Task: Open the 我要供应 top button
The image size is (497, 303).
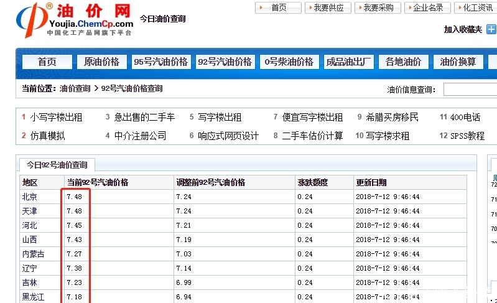Action: pos(328,7)
